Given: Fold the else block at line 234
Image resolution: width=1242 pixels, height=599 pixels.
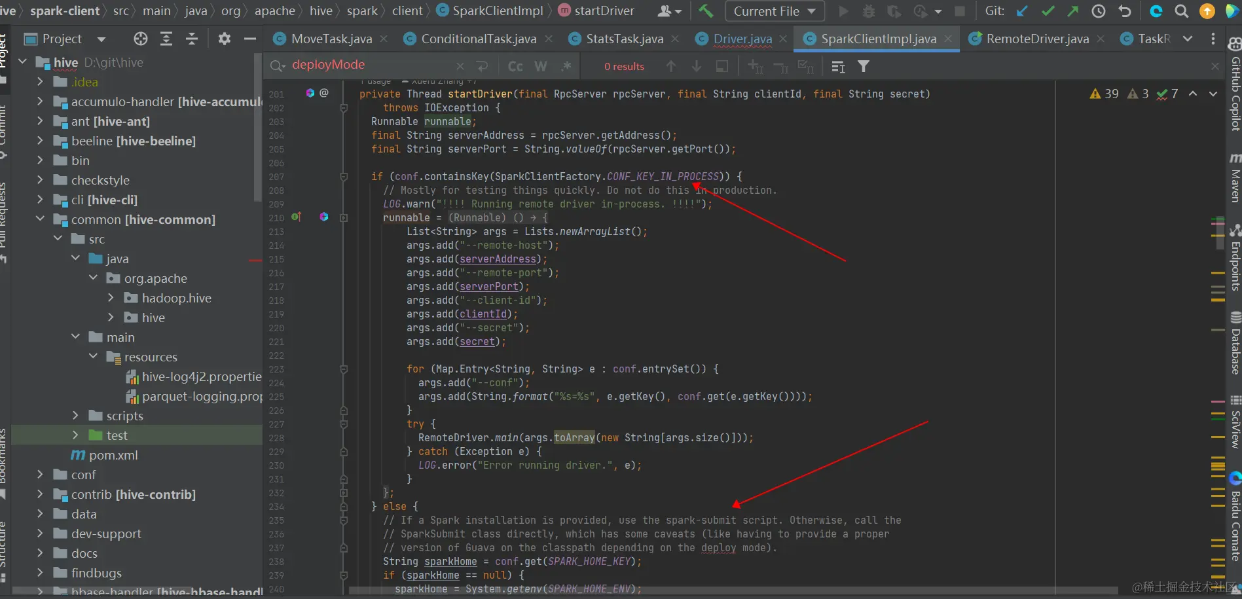Looking at the screenshot, I should [x=344, y=506].
